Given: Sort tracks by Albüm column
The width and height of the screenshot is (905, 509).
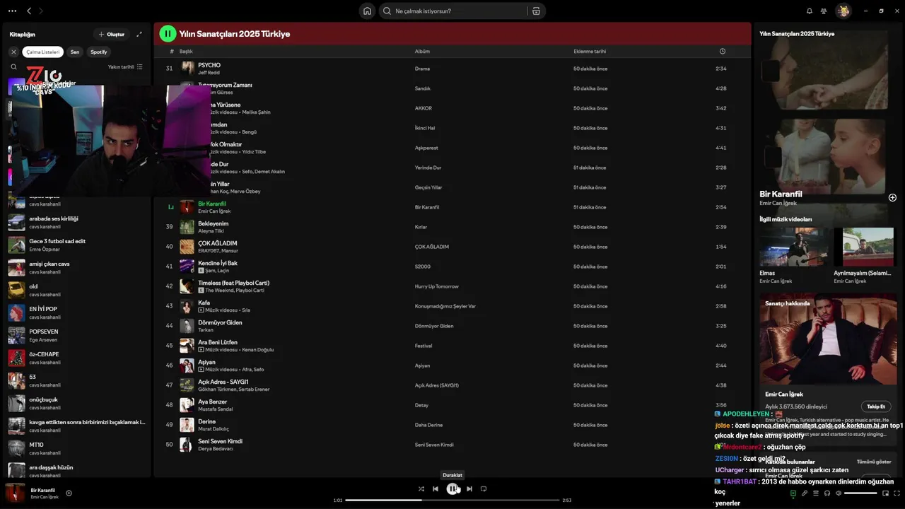Looking at the screenshot, I should click(422, 52).
